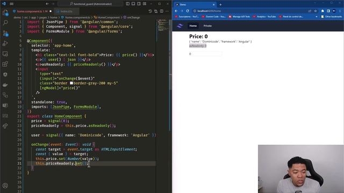Share this page from the address bar

[310, 11]
